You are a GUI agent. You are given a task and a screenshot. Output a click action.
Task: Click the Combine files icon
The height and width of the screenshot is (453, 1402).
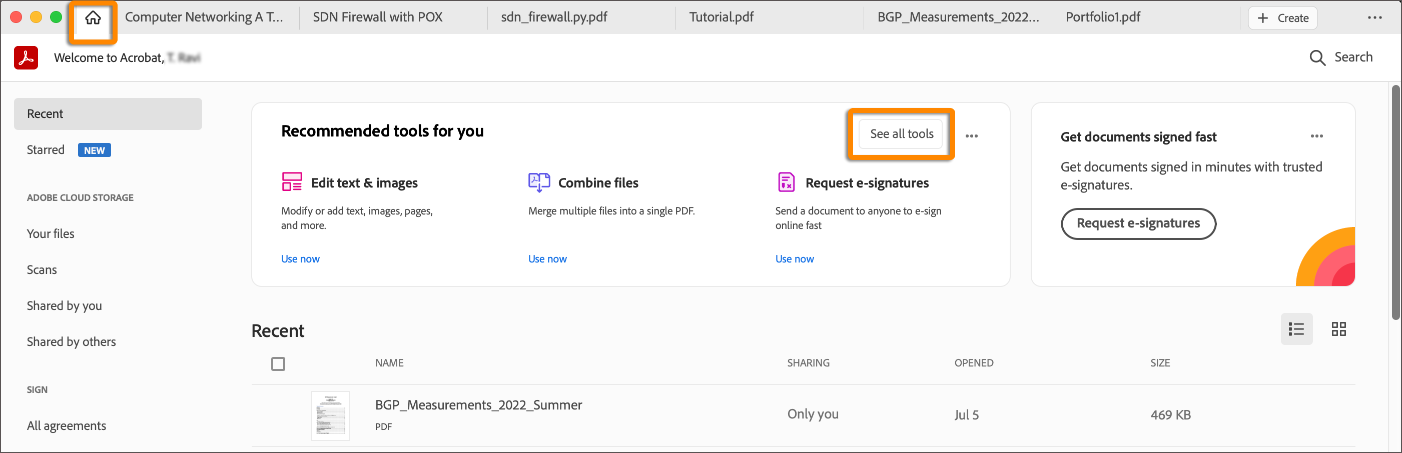[539, 182]
